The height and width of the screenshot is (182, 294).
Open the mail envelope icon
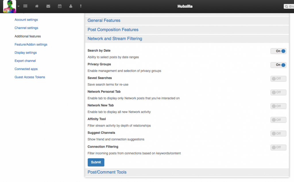(48, 6)
